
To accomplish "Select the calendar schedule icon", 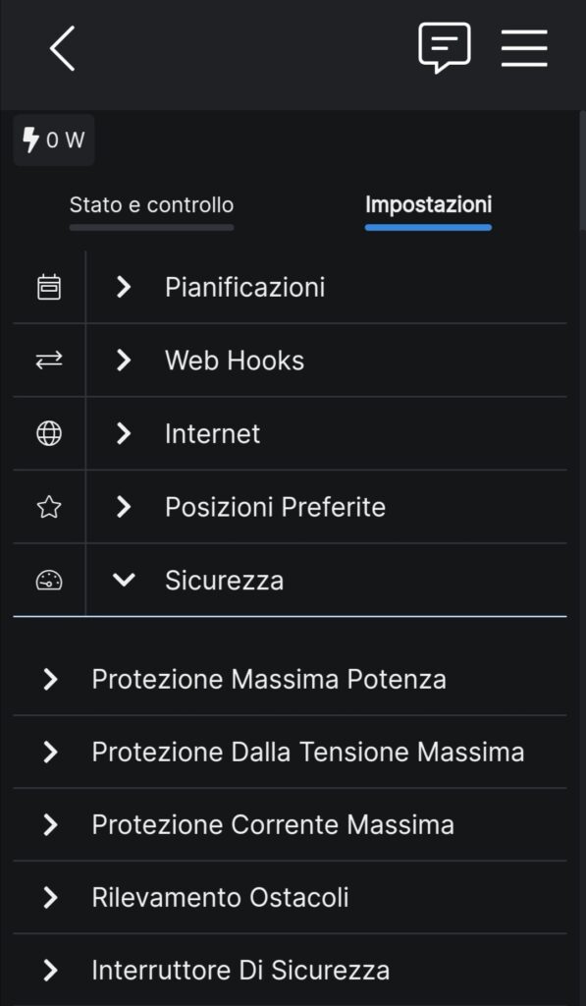I will (49, 288).
